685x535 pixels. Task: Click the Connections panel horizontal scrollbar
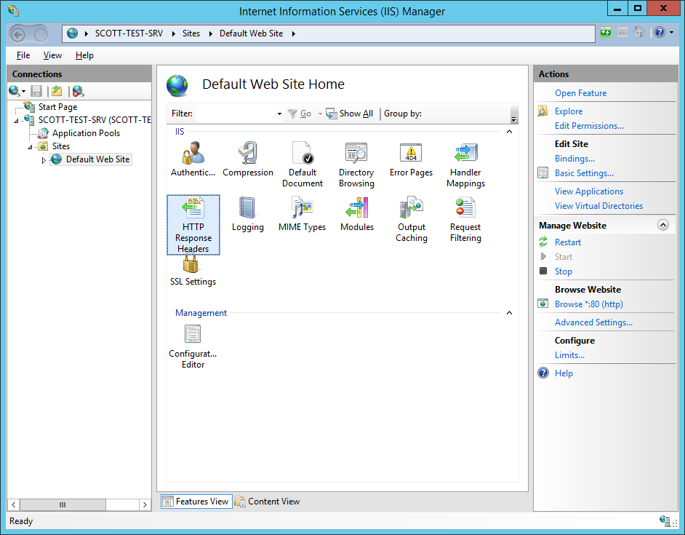tap(63, 504)
